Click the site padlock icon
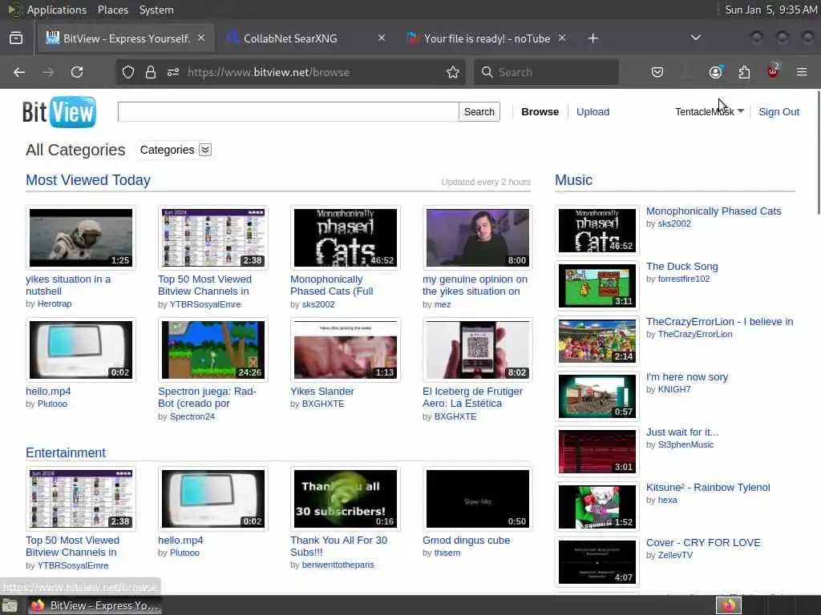Screen dimensions: 821x615 point(151,72)
